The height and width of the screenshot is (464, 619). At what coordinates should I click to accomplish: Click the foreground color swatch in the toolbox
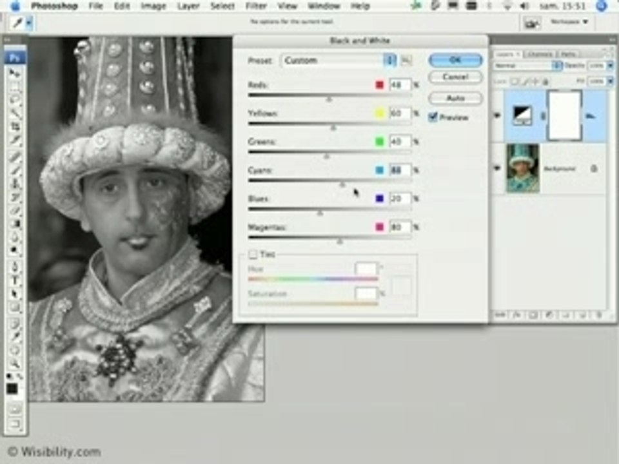(12, 389)
